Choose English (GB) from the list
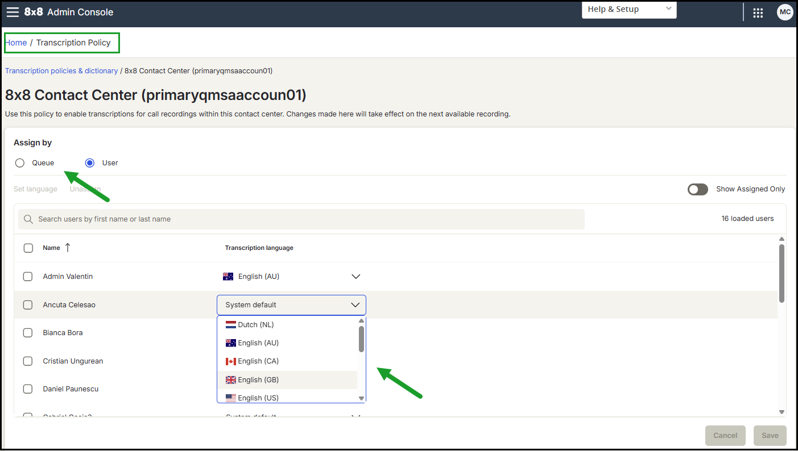Viewport: 798px width, 451px height. pyautogui.click(x=287, y=380)
